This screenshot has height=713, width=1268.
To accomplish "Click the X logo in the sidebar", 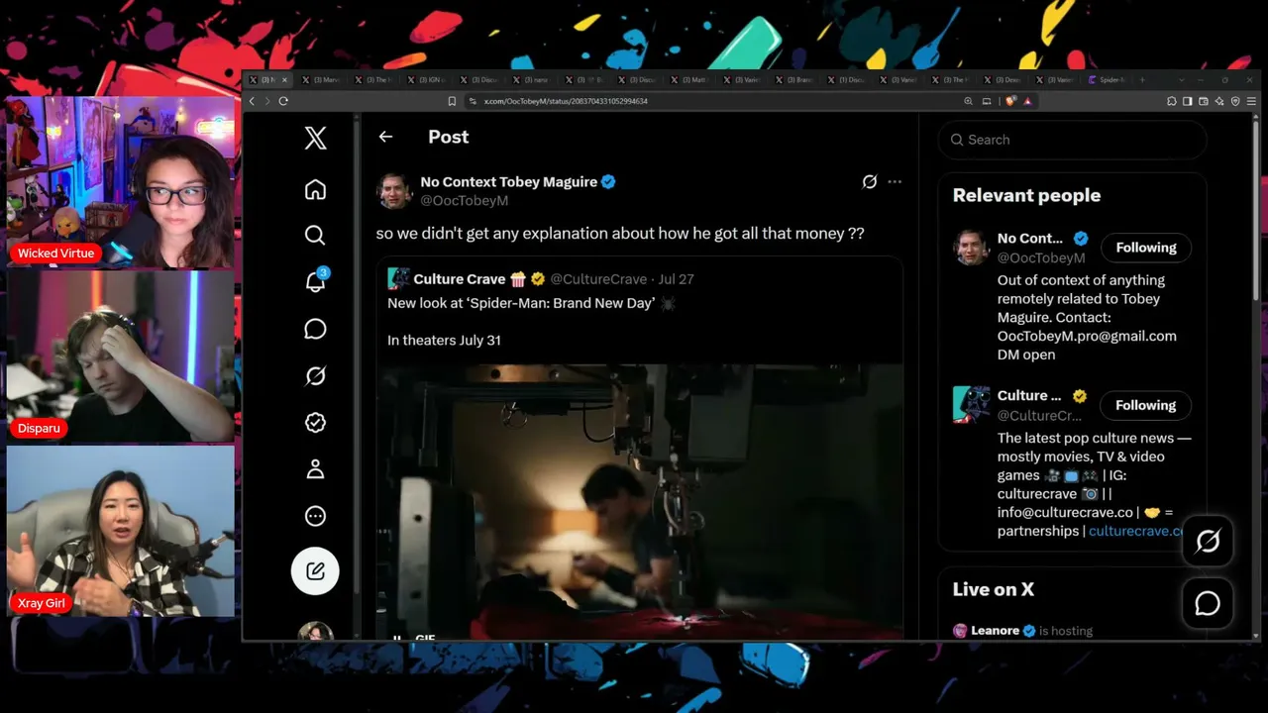I will tap(315, 138).
